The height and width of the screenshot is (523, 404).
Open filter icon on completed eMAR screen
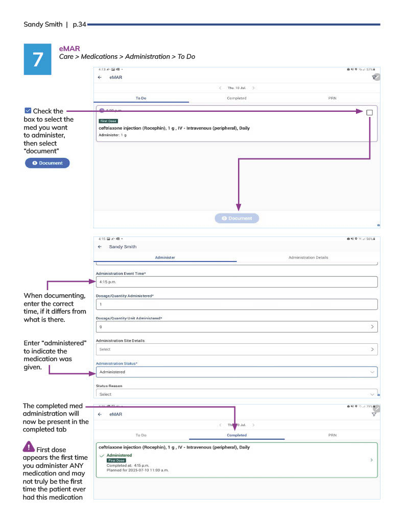pos(374,414)
